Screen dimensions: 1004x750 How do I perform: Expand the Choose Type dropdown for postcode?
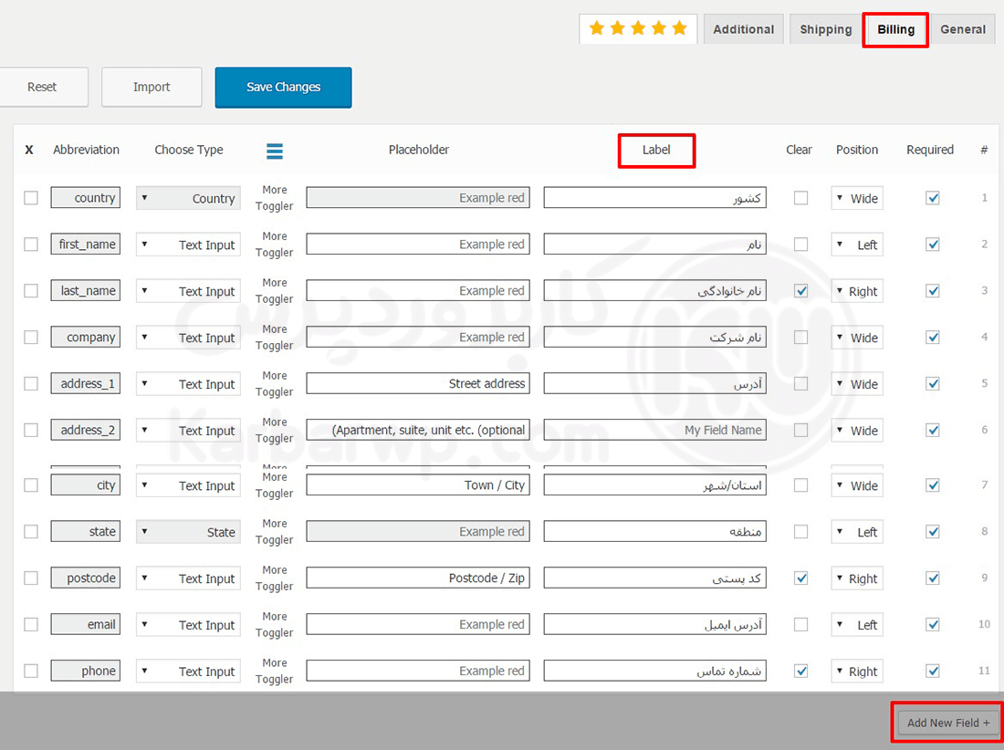click(x=188, y=578)
